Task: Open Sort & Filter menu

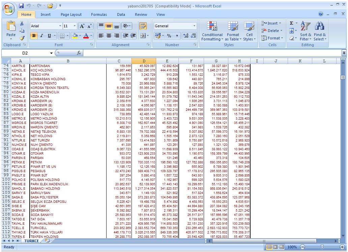Action: pyautogui.click(x=306, y=31)
